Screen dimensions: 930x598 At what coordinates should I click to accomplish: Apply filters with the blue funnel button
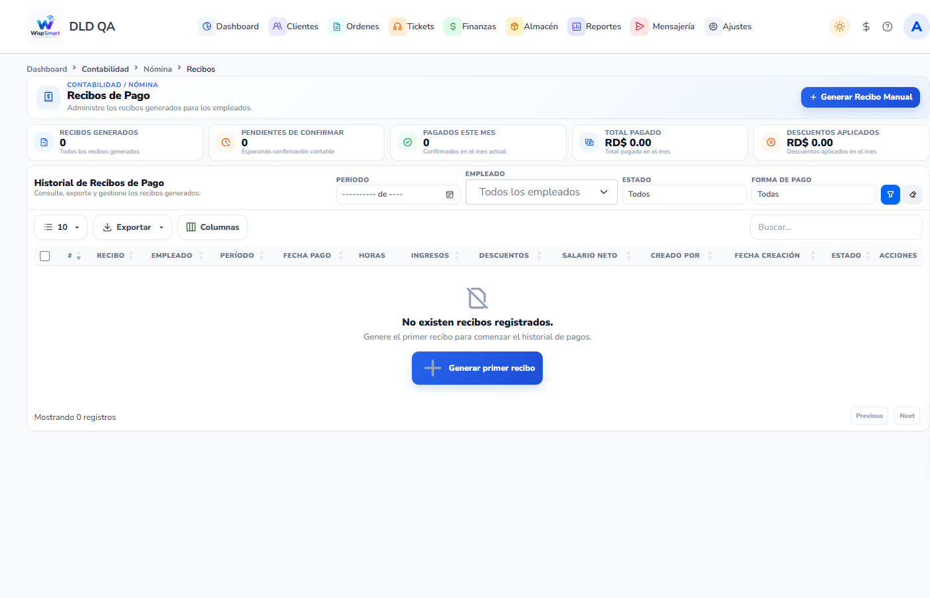click(890, 195)
